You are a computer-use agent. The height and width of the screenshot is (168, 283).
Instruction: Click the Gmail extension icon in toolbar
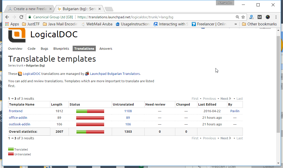point(259,17)
